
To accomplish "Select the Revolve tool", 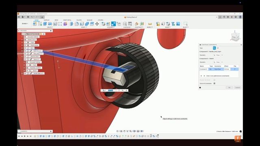I will click(50, 24).
